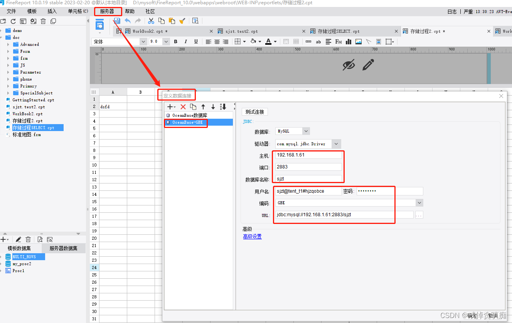
Task: Preview dataset icon in dataset panel
Action: (x=40, y=239)
